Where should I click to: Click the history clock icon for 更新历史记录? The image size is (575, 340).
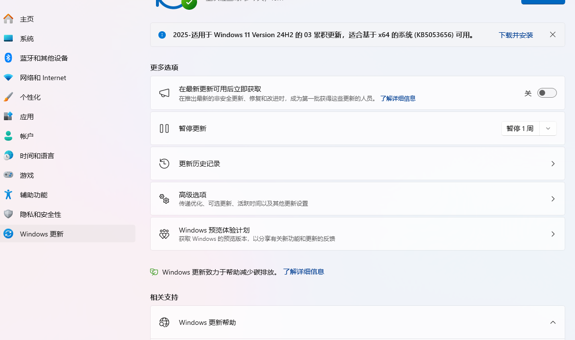tap(164, 163)
